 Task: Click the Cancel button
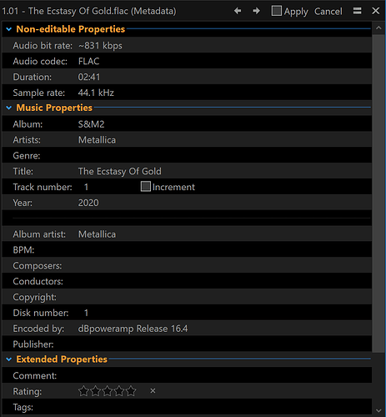328,12
